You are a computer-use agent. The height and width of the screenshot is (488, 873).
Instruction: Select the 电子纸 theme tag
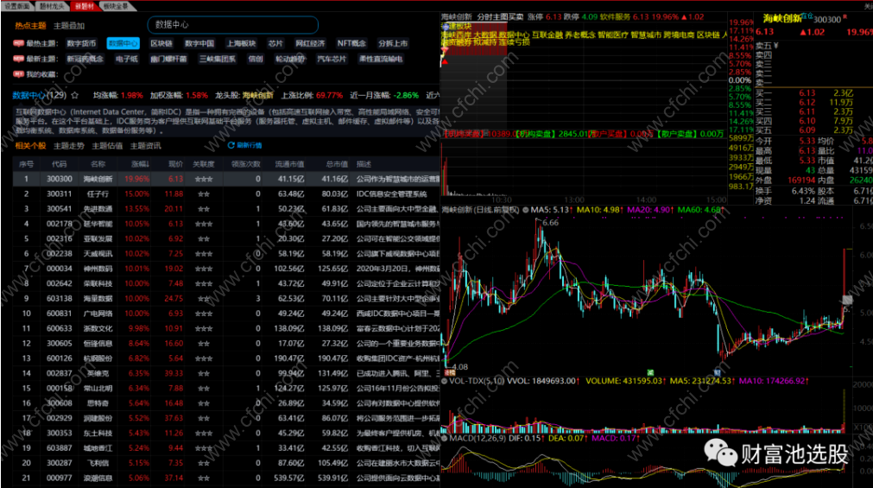[126, 59]
